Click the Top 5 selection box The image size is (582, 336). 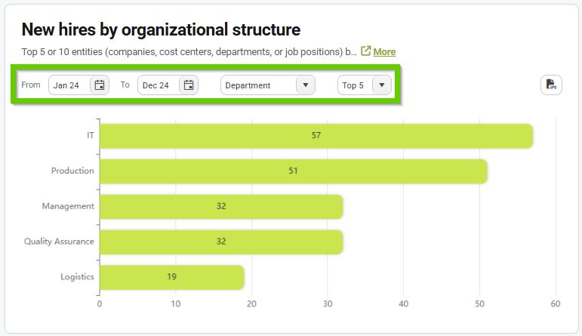(353, 85)
